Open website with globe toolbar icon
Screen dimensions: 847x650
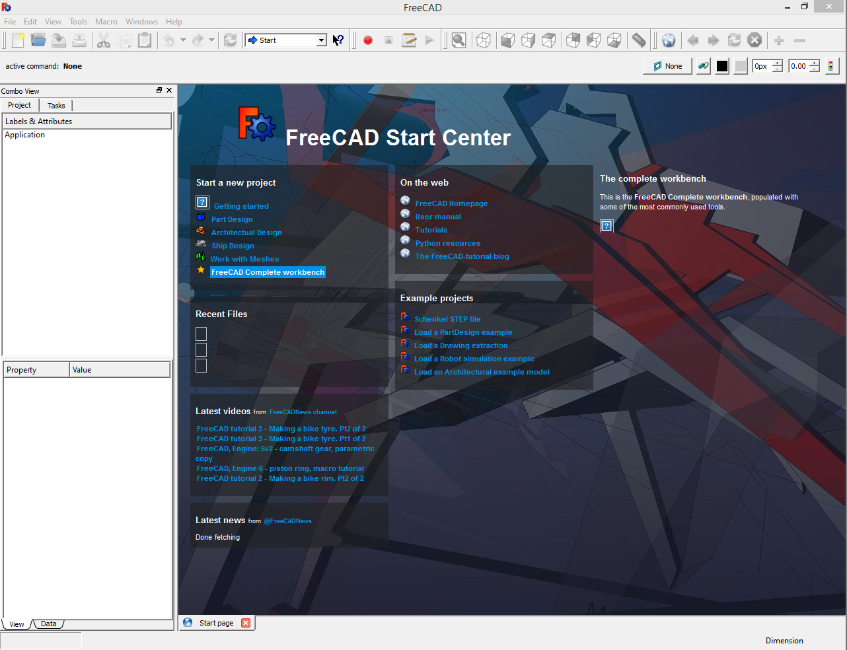click(669, 40)
